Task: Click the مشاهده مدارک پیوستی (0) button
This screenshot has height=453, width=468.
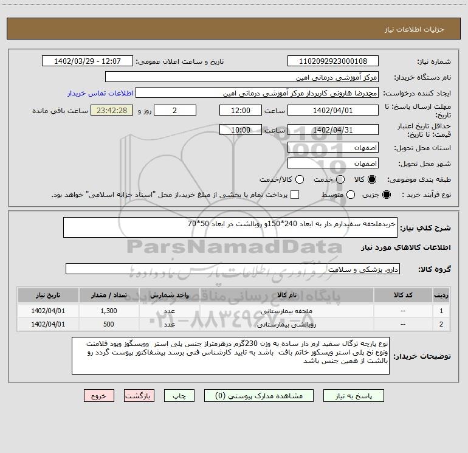Action: pos(259,396)
